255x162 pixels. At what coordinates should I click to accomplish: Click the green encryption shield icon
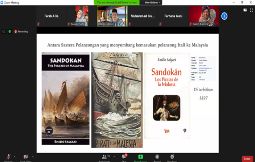(10, 32)
